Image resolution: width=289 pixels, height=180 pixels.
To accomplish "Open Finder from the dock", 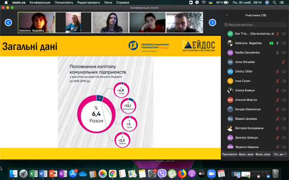I will pyautogui.click(x=14, y=174).
